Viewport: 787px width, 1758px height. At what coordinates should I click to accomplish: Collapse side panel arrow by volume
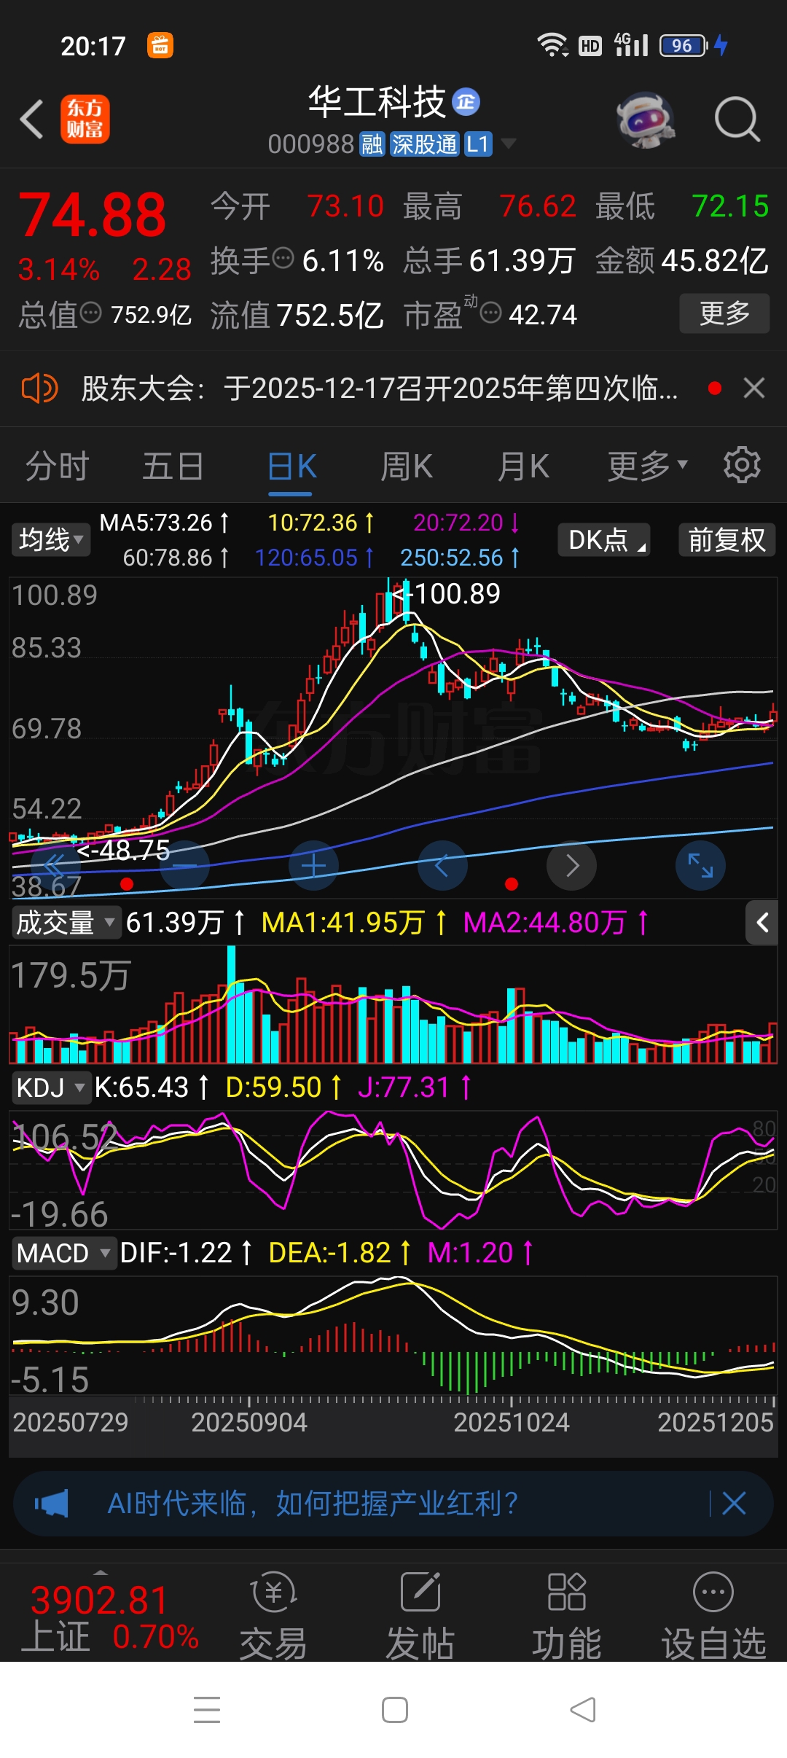coord(762,923)
